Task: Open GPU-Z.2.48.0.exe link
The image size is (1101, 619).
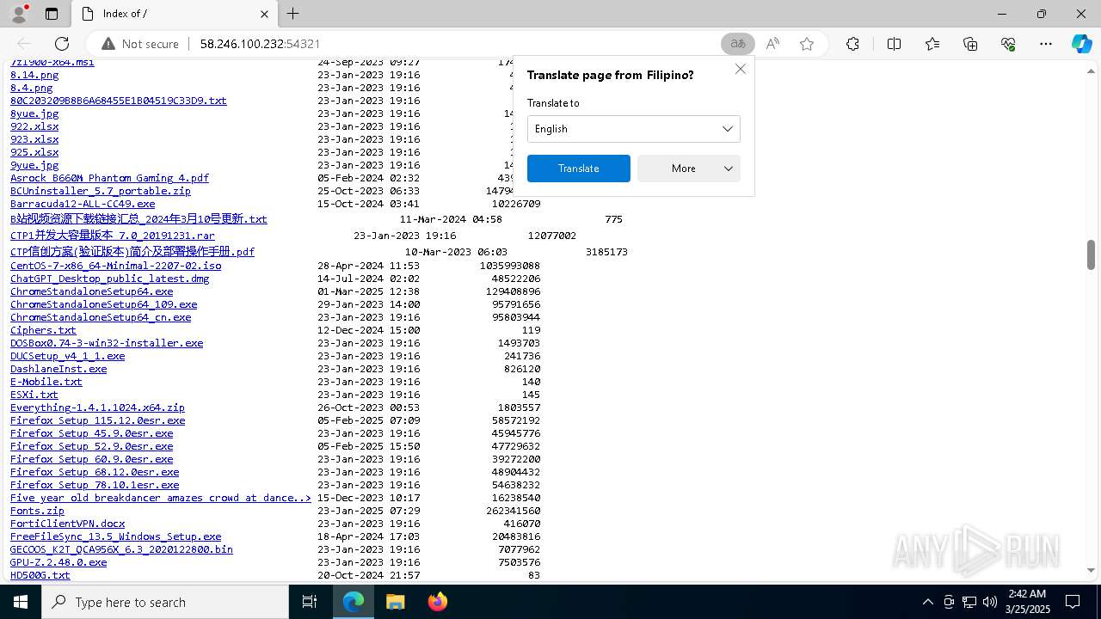Action: tap(58, 562)
